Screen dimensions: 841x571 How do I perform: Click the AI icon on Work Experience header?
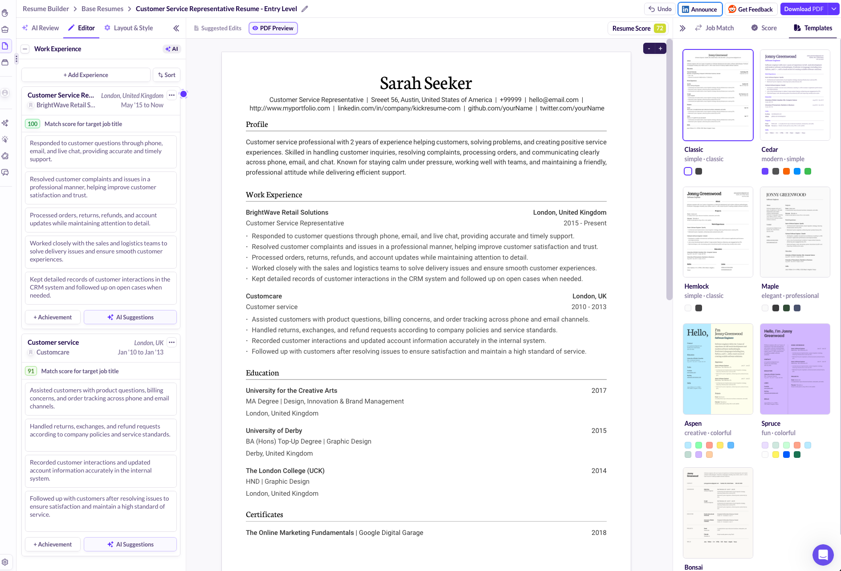171,49
